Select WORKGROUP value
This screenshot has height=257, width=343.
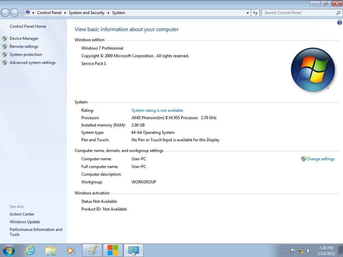click(x=144, y=182)
